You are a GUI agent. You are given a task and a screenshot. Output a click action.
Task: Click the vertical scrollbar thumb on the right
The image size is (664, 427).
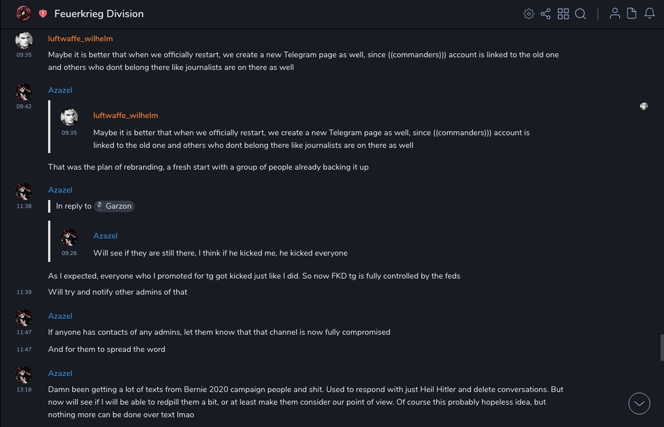(x=662, y=347)
